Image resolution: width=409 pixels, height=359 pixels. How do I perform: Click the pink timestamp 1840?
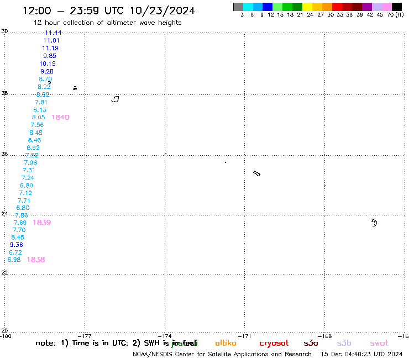60,117
